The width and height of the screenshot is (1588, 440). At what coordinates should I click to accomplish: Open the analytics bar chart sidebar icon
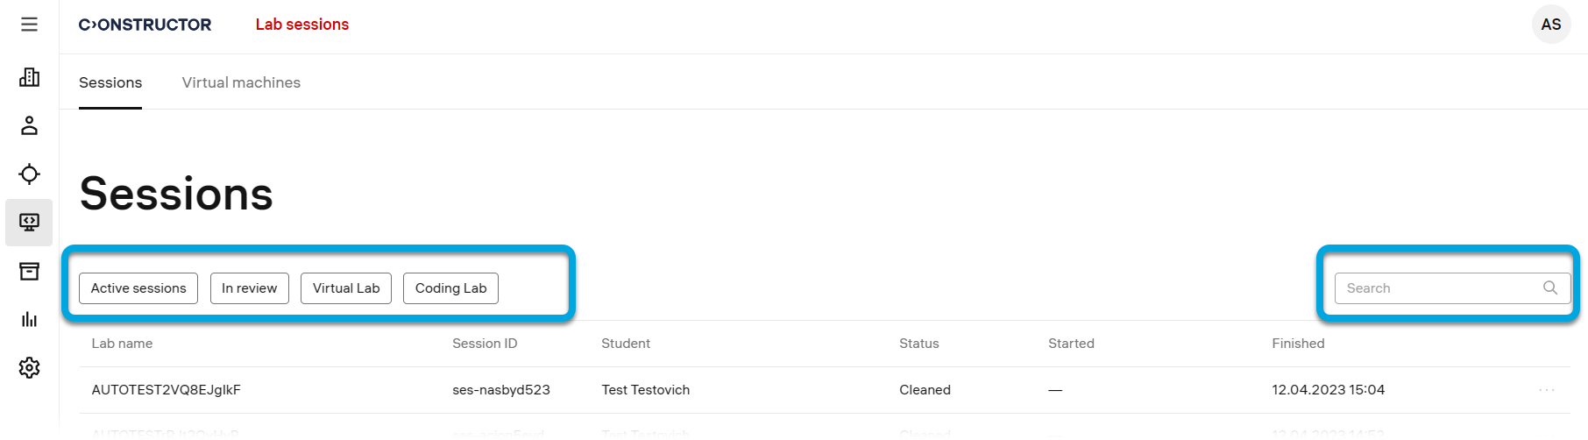29,319
